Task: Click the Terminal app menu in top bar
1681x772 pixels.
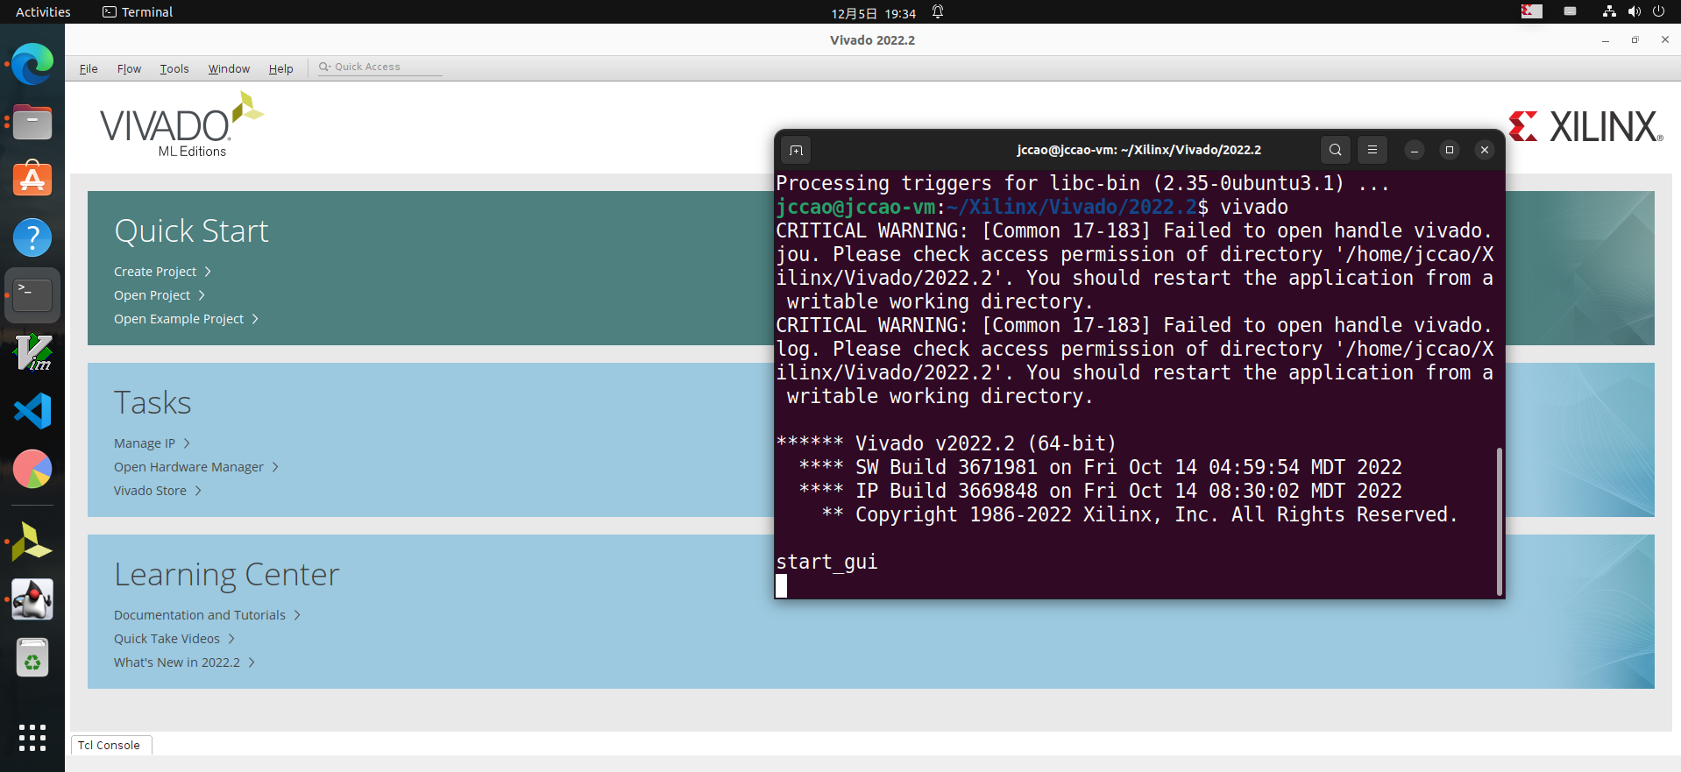Action: [138, 12]
